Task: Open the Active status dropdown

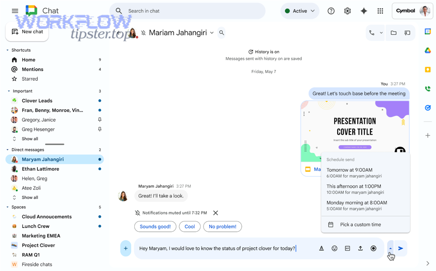Action: 300,11
